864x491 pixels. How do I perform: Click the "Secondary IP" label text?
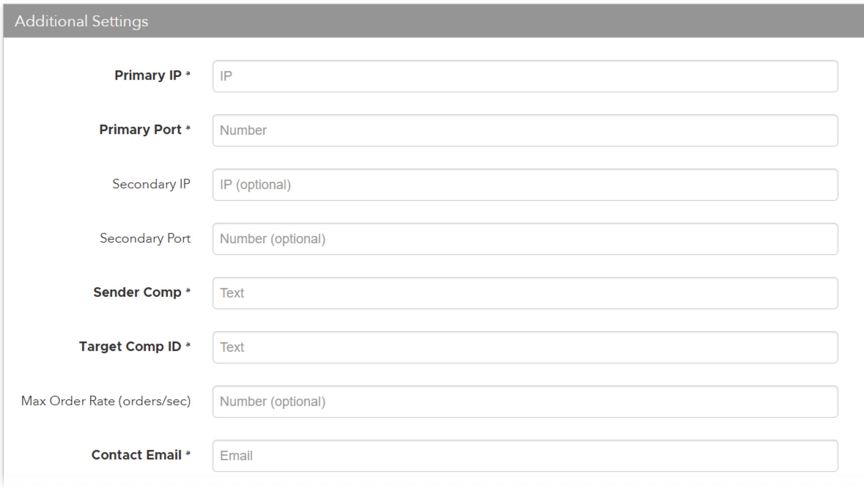click(151, 184)
